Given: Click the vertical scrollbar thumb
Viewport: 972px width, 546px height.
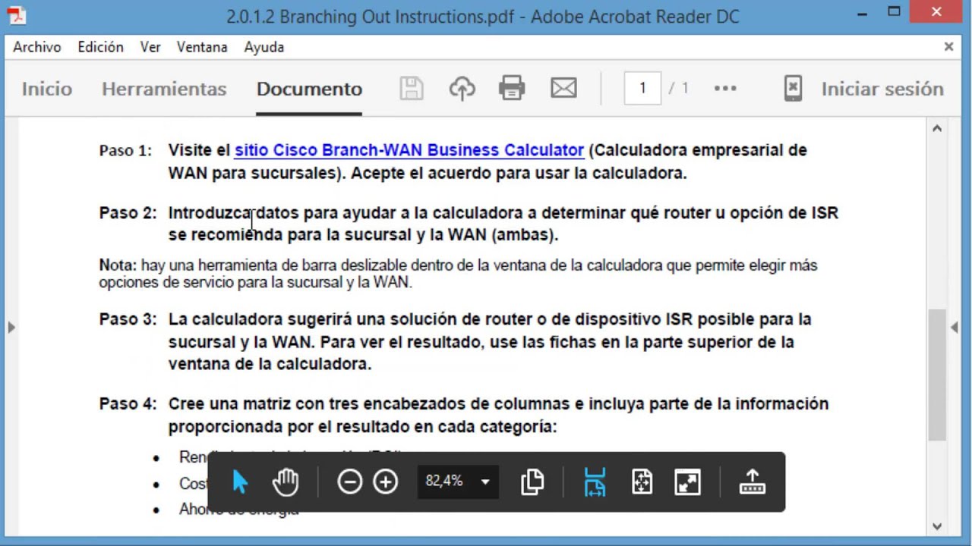Looking at the screenshot, I should click(937, 375).
